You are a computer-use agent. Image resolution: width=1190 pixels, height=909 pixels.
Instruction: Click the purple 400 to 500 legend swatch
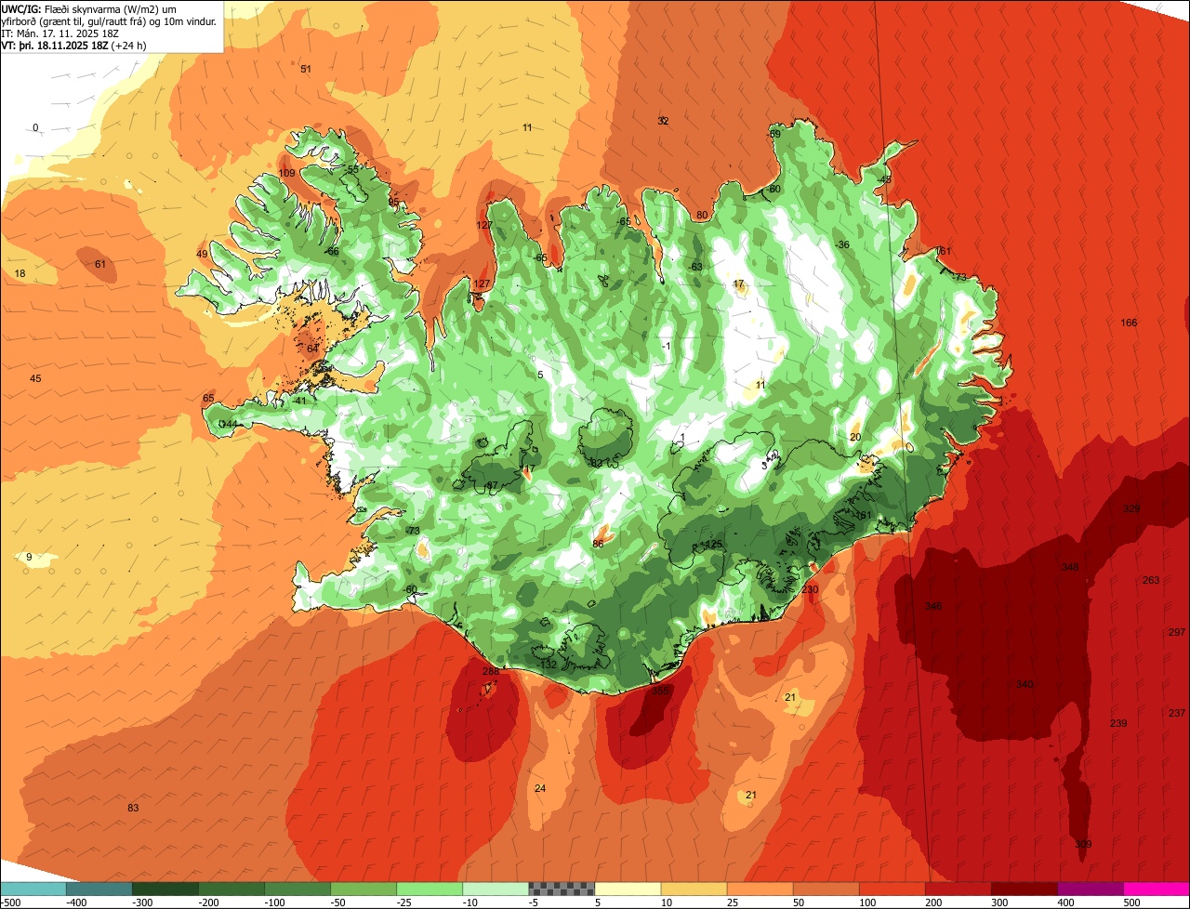point(1091,889)
